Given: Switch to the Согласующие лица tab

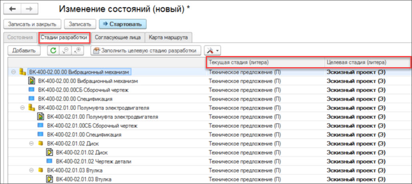Looking at the screenshot, I should (118, 38).
